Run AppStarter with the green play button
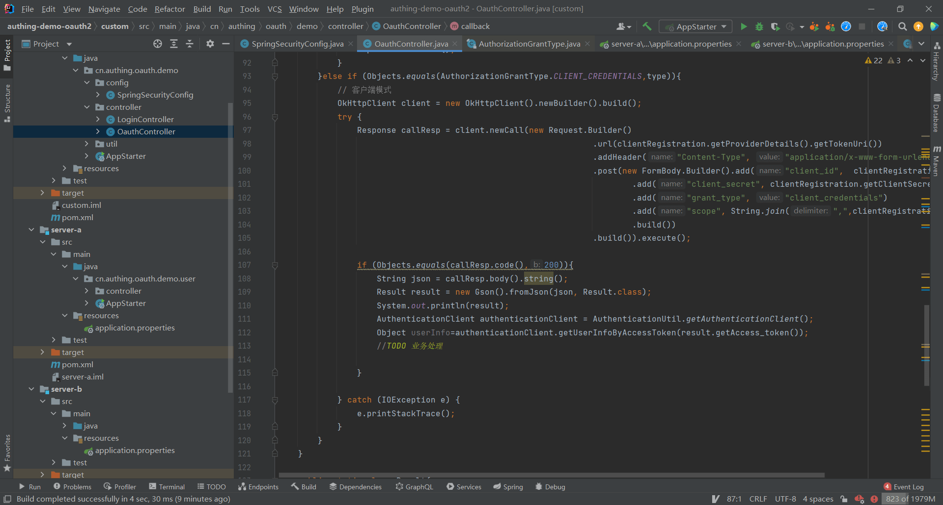This screenshot has width=943, height=505. (744, 26)
